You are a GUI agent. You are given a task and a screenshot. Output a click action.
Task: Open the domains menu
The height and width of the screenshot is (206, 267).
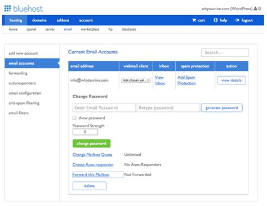39,20
